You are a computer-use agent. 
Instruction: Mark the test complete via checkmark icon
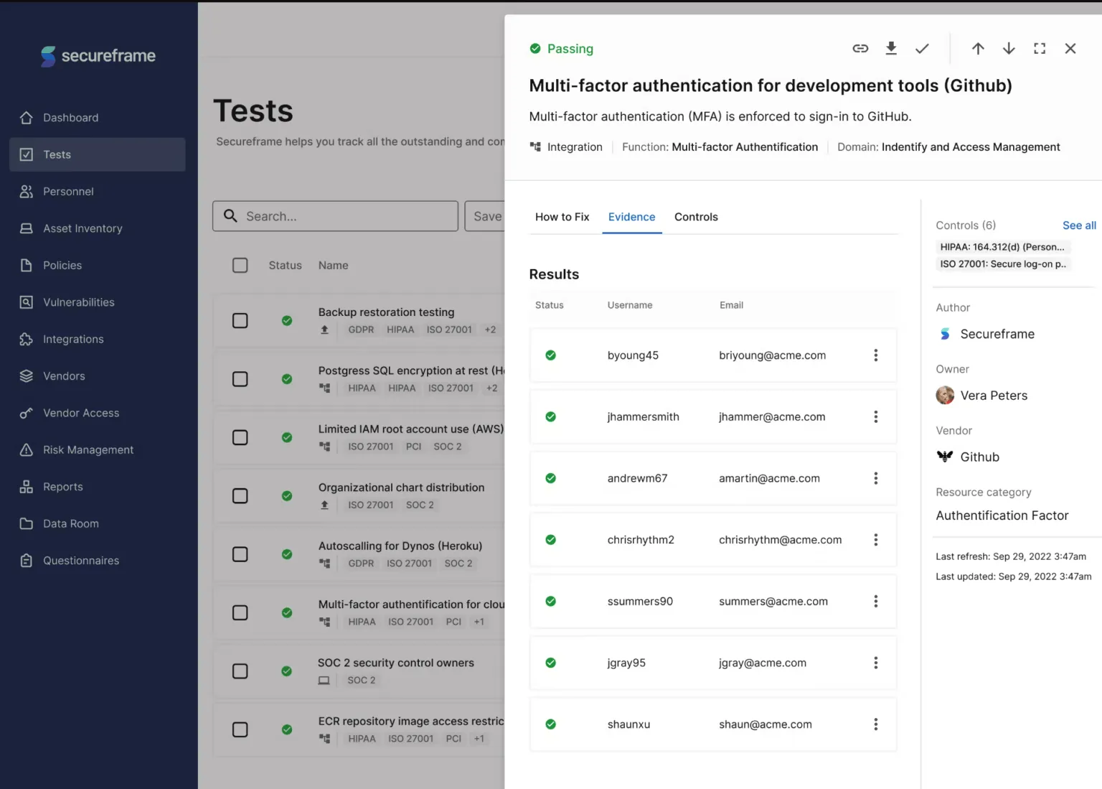coord(922,48)
